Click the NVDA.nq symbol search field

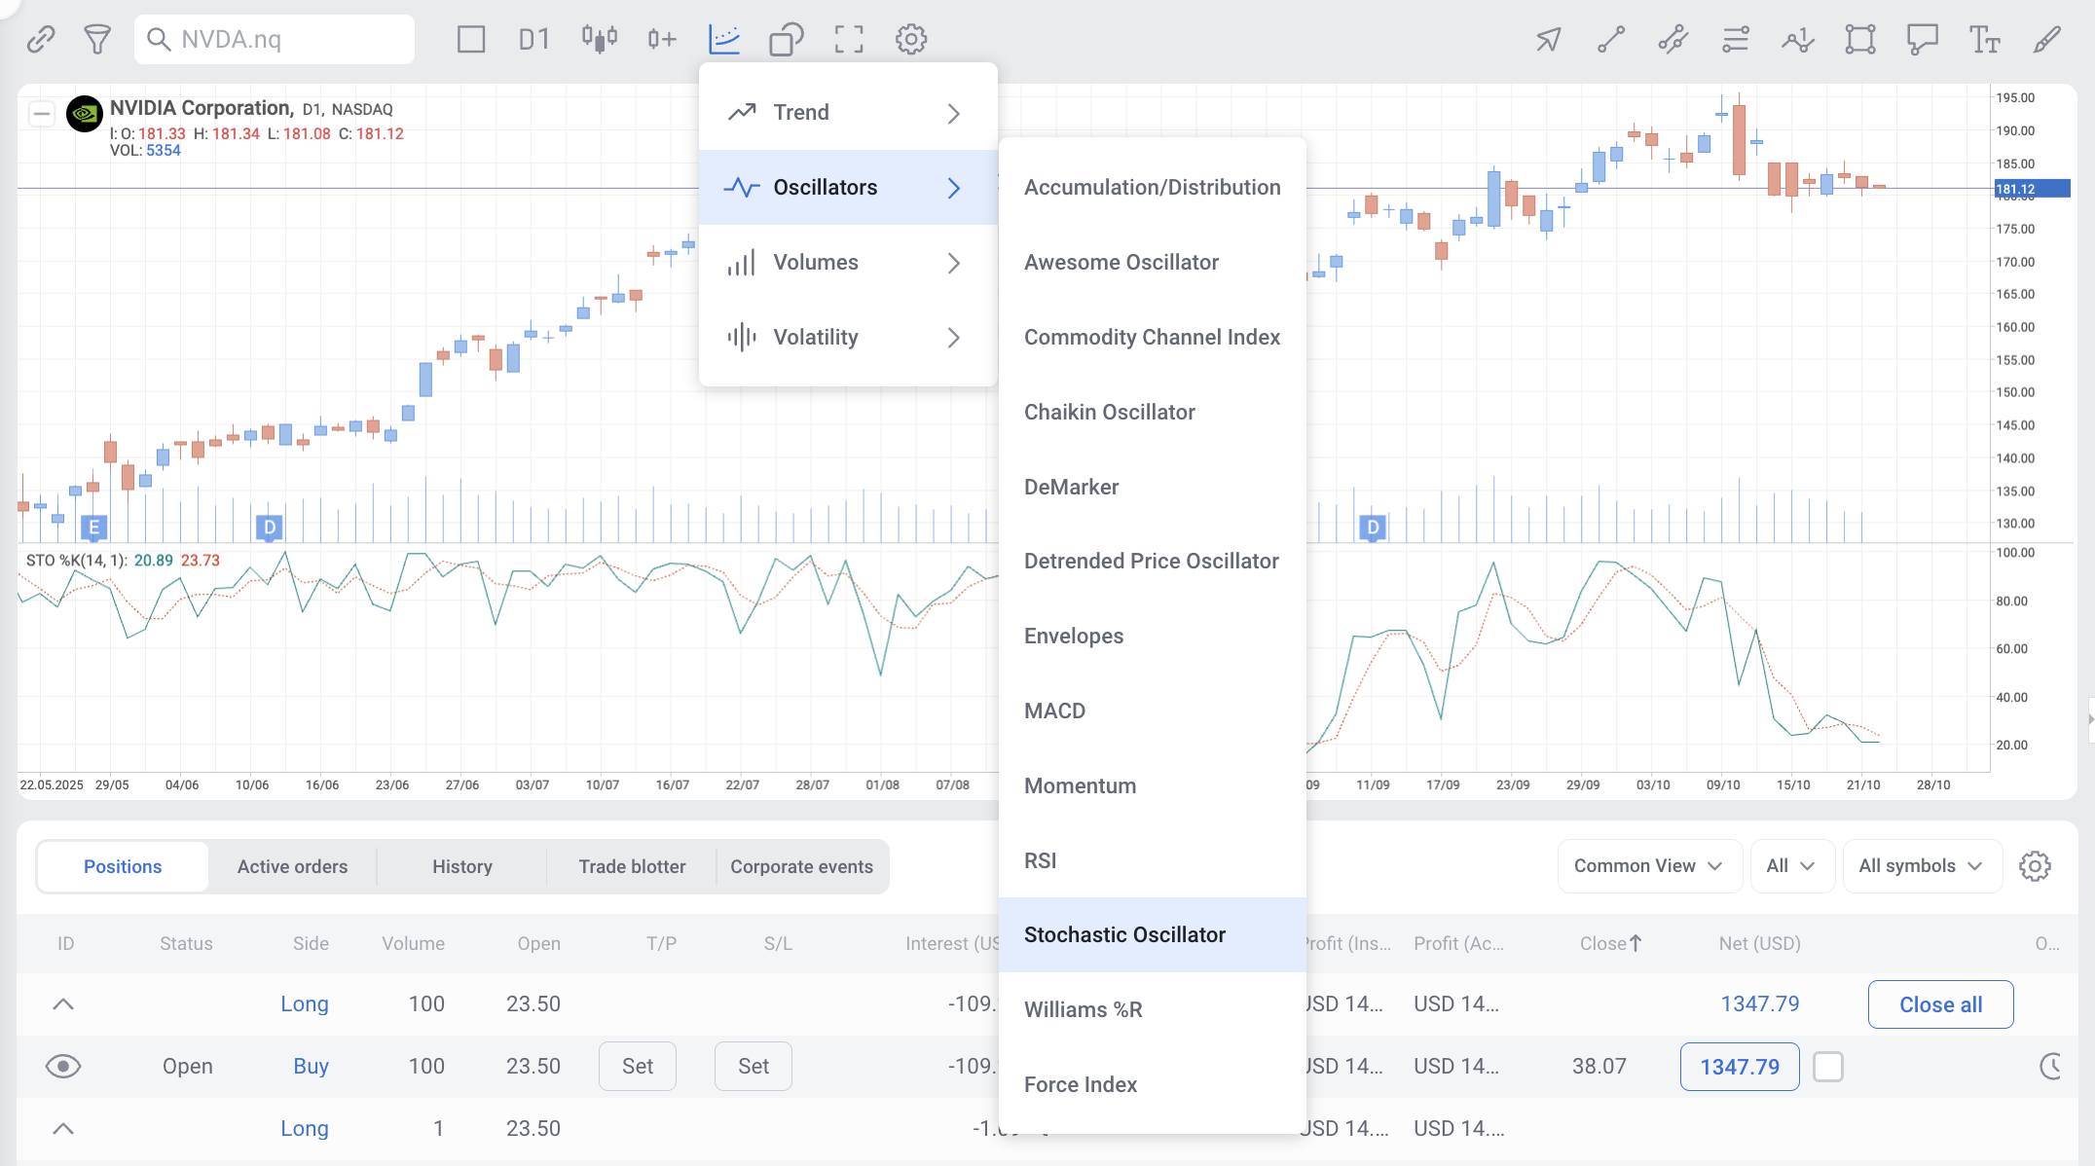tap(275, 39)
